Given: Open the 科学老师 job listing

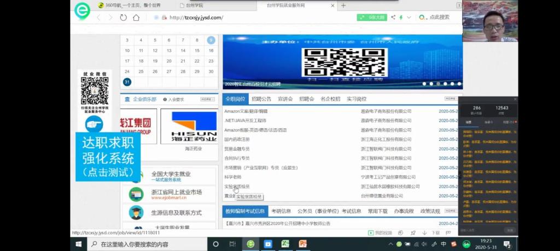Looking at the screenshot, I should coord(232,177).
